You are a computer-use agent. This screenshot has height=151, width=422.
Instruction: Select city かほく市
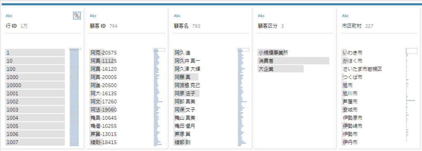[x=352, y=61]
